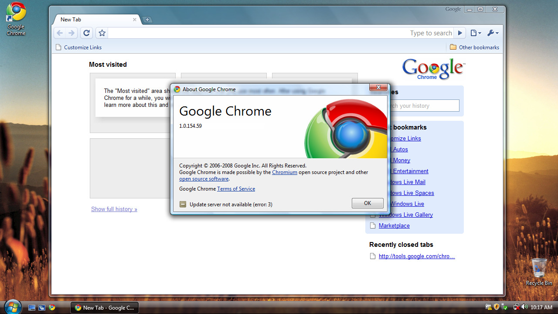Click the 10:17 AM taskbar clock

click(x=541, y=307)
